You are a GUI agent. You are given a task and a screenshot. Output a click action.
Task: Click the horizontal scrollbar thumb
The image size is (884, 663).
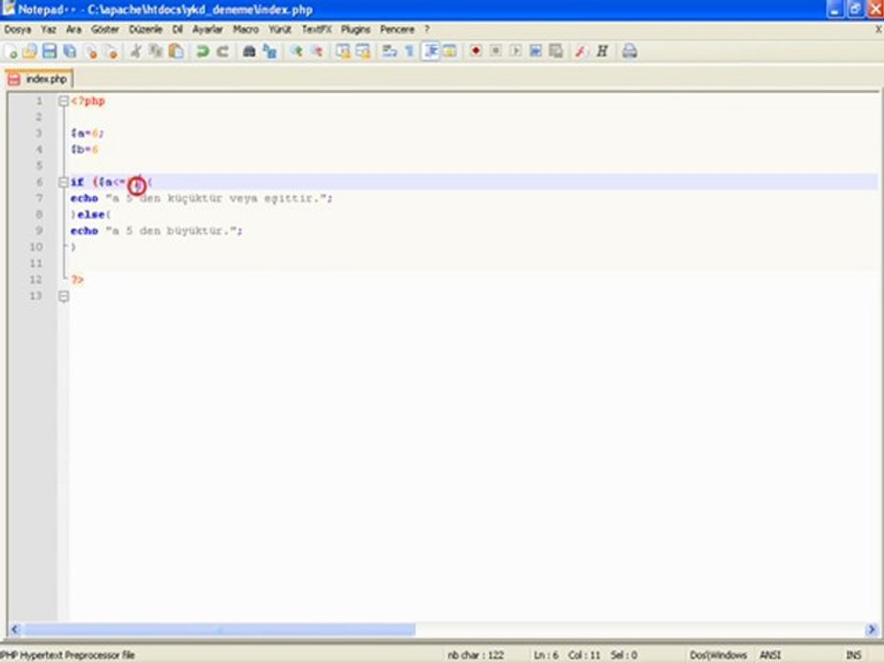[219, 629]
